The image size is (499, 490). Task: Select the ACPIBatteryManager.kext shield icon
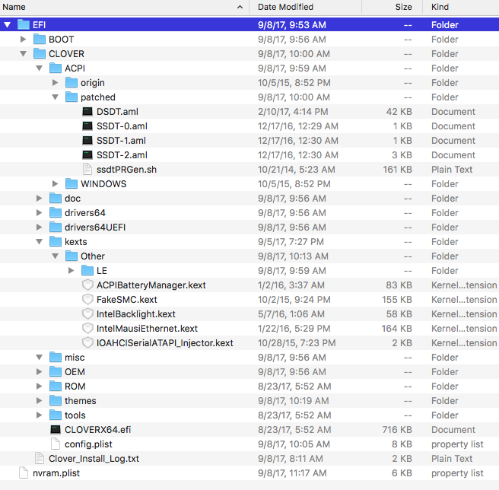coord(87,285)
